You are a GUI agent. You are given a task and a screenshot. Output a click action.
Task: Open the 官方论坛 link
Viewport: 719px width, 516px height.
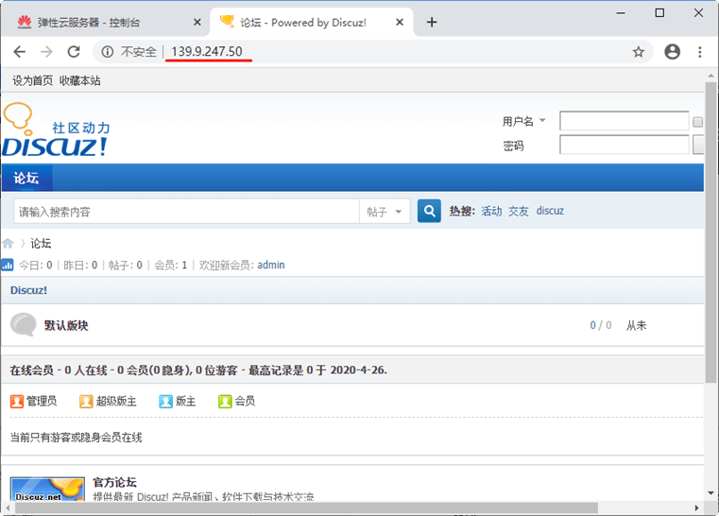tap(114, 482)
